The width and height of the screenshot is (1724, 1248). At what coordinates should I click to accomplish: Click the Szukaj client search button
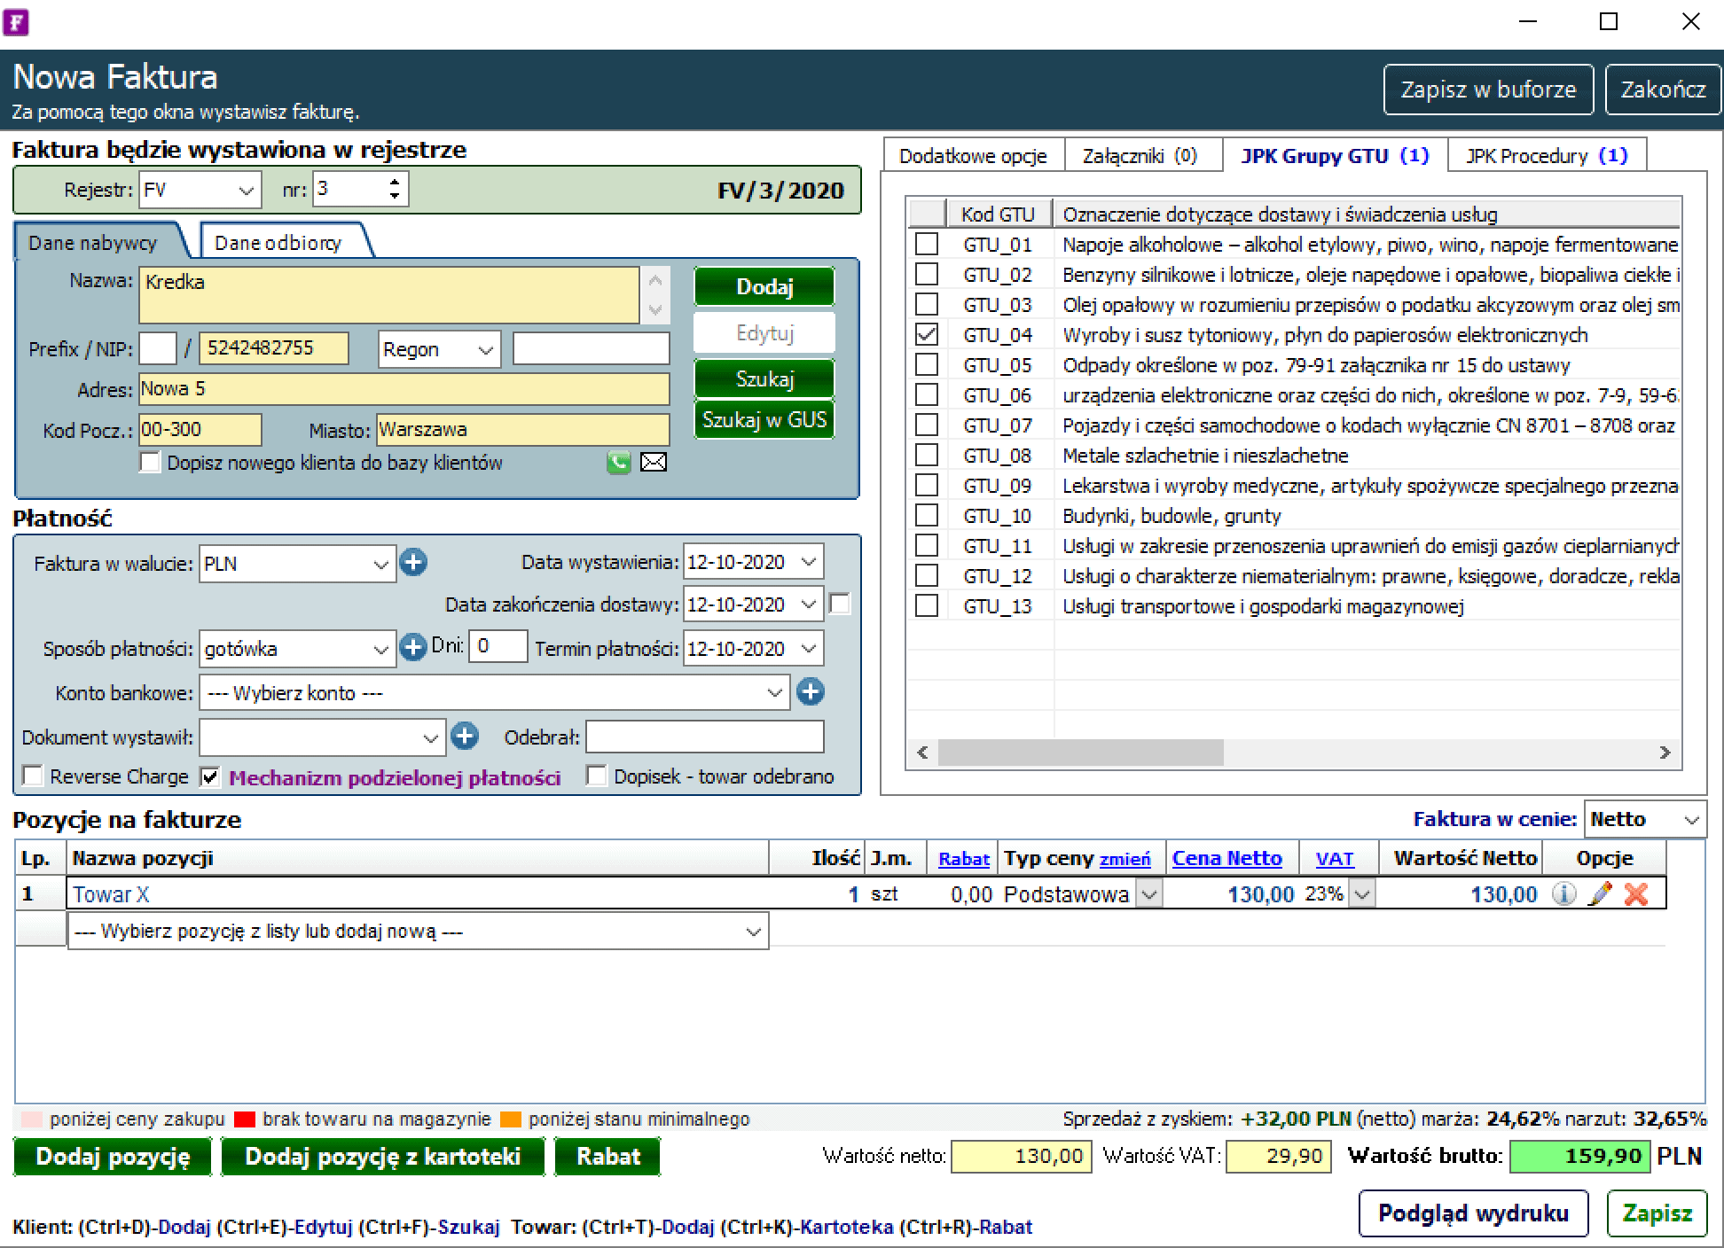[764, 378]
